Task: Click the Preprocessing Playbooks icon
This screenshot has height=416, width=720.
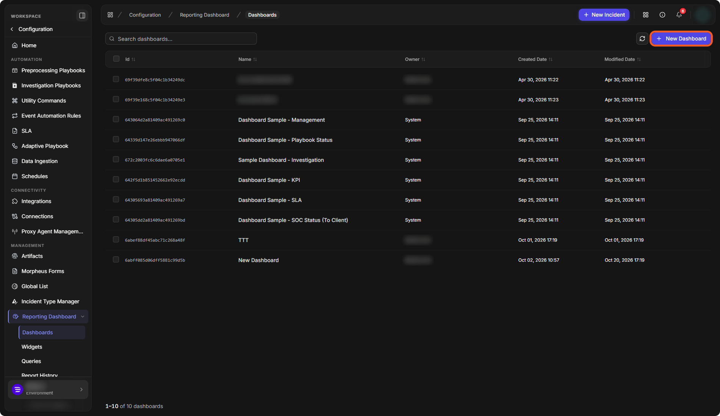Action: click(15, 70)
